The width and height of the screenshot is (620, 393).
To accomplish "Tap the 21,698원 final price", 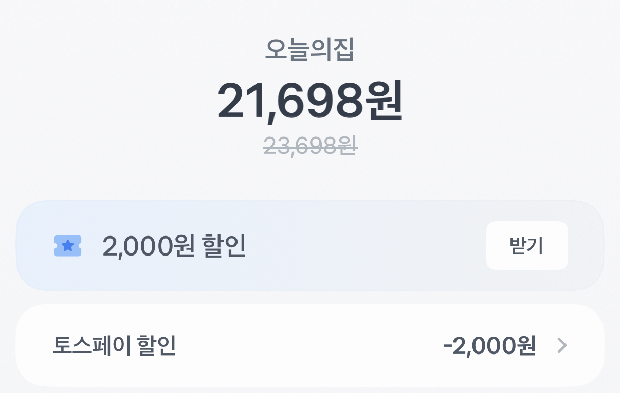I will pyautogui.click(x=309, y=100).
